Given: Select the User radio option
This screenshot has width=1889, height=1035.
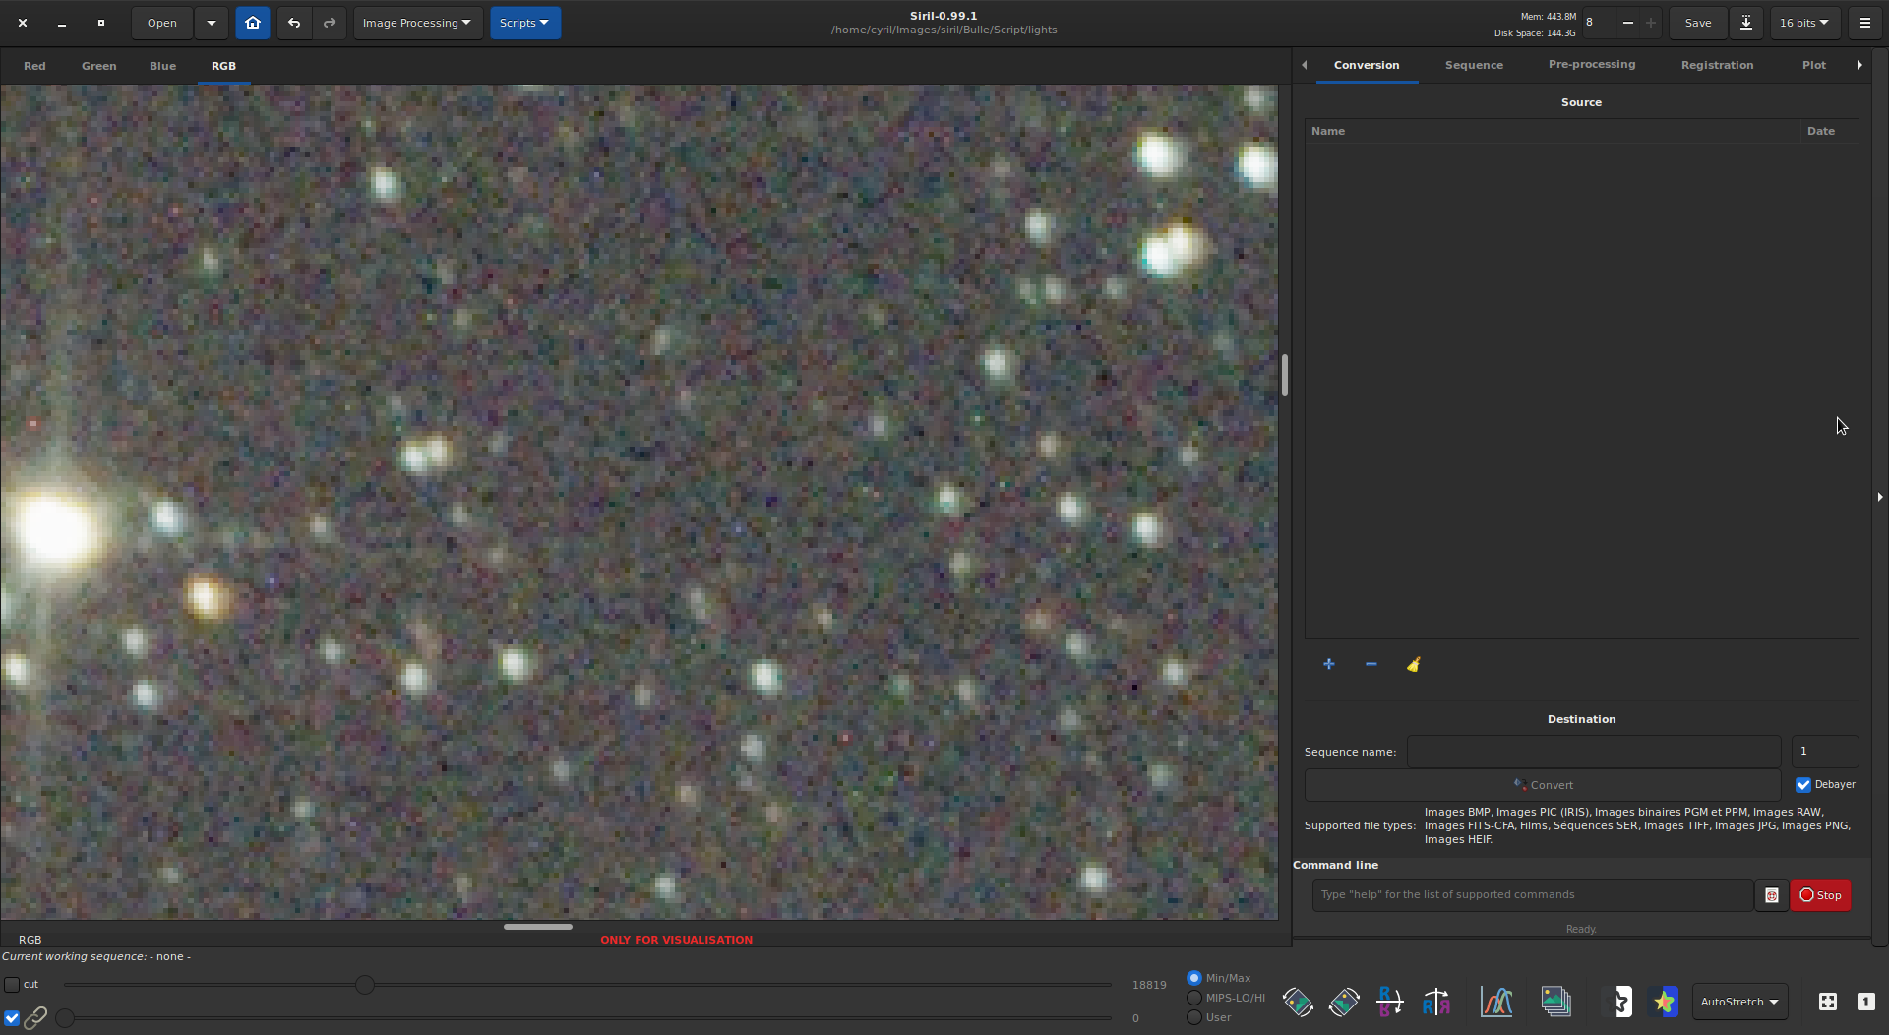Looking at the screenshot, I should 1194,1017.
